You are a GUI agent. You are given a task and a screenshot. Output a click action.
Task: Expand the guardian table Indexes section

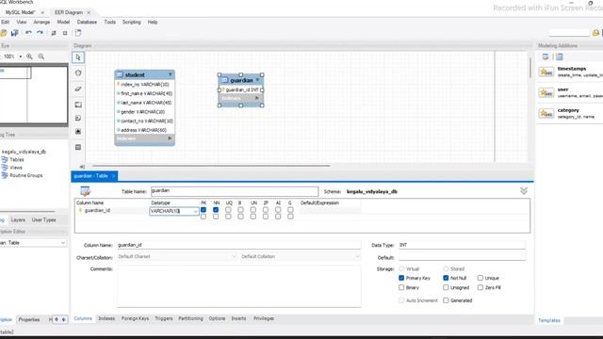(x=257, y=98)
